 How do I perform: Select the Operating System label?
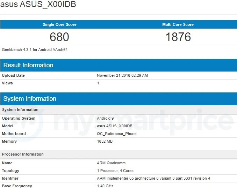pyautogui.click(x=19, y=118)
